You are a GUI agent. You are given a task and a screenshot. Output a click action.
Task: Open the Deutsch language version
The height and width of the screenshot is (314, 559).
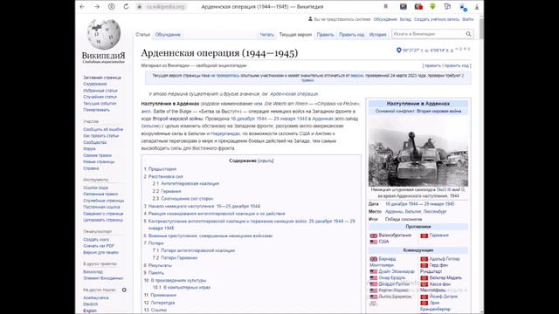90,304
